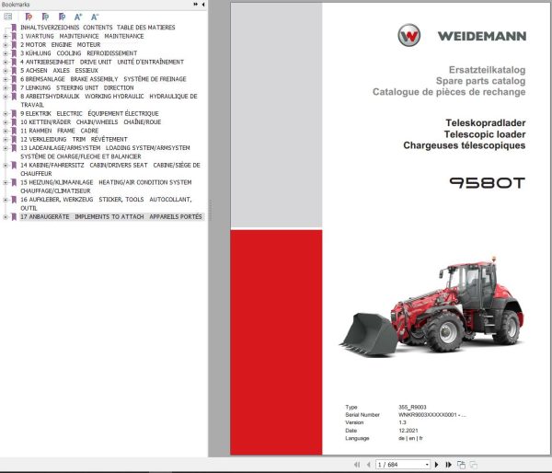
Task: Expand the 17 ANBAUGERÄTE bookmark
Action: point(6,217)
